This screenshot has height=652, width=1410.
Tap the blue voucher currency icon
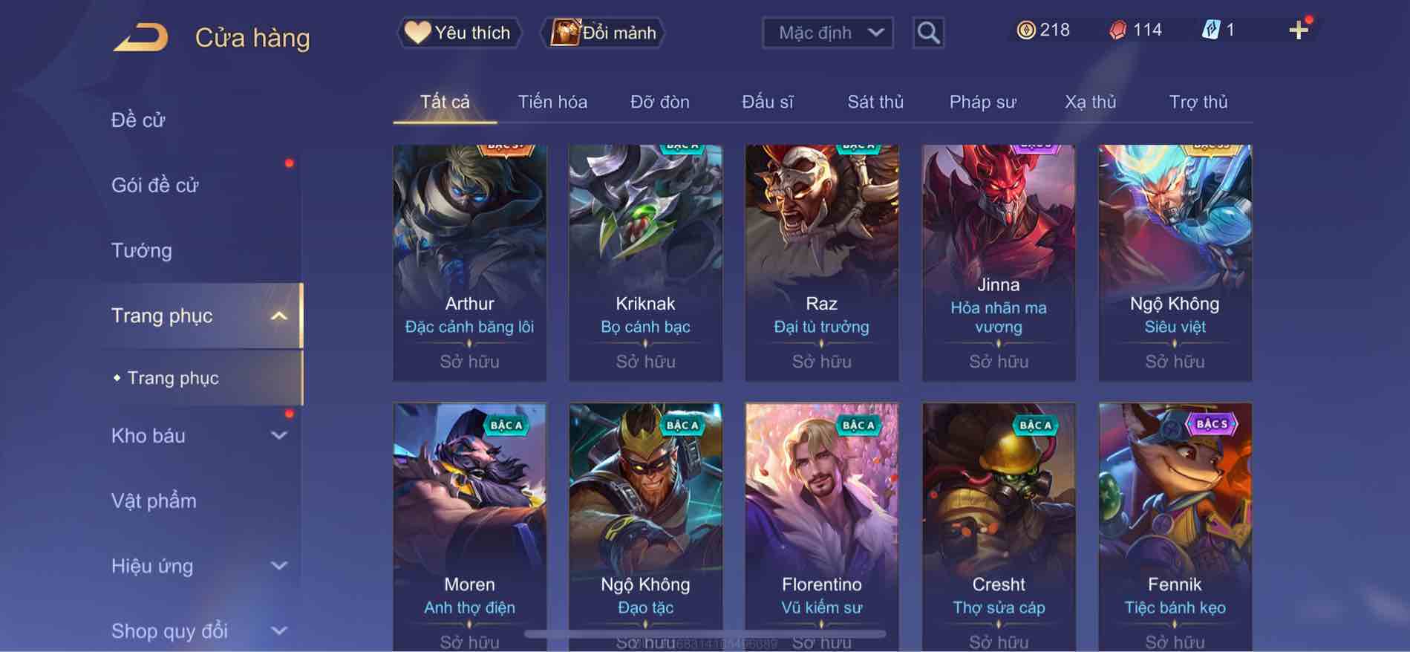pos(1211,30)
